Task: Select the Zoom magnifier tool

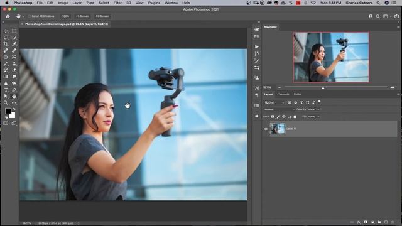Action: tap(6, 103)
